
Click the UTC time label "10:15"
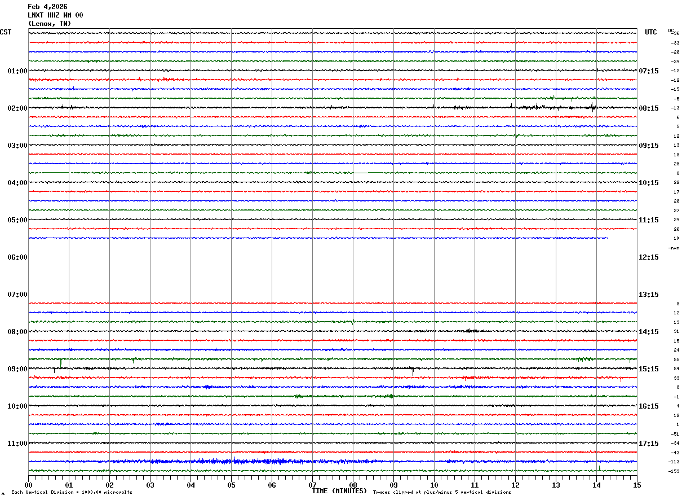(x=649, y=183)
